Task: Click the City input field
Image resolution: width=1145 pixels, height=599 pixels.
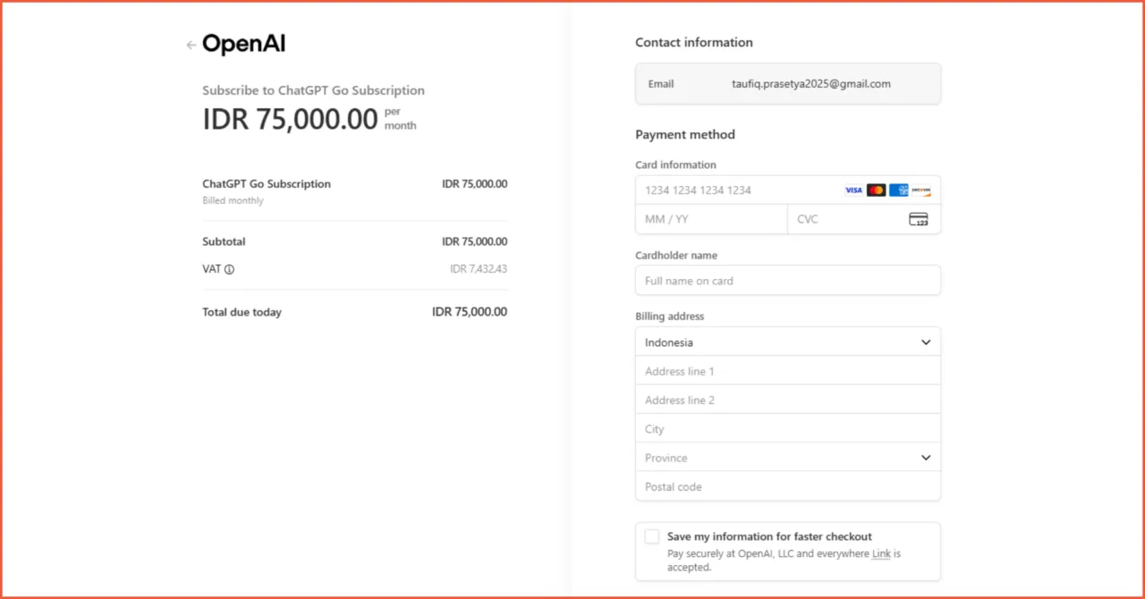Action: point(787,429)
